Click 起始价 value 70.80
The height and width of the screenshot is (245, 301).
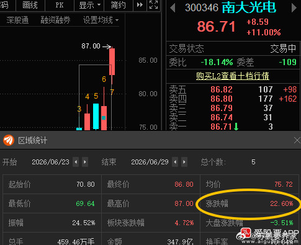point(86,184)
